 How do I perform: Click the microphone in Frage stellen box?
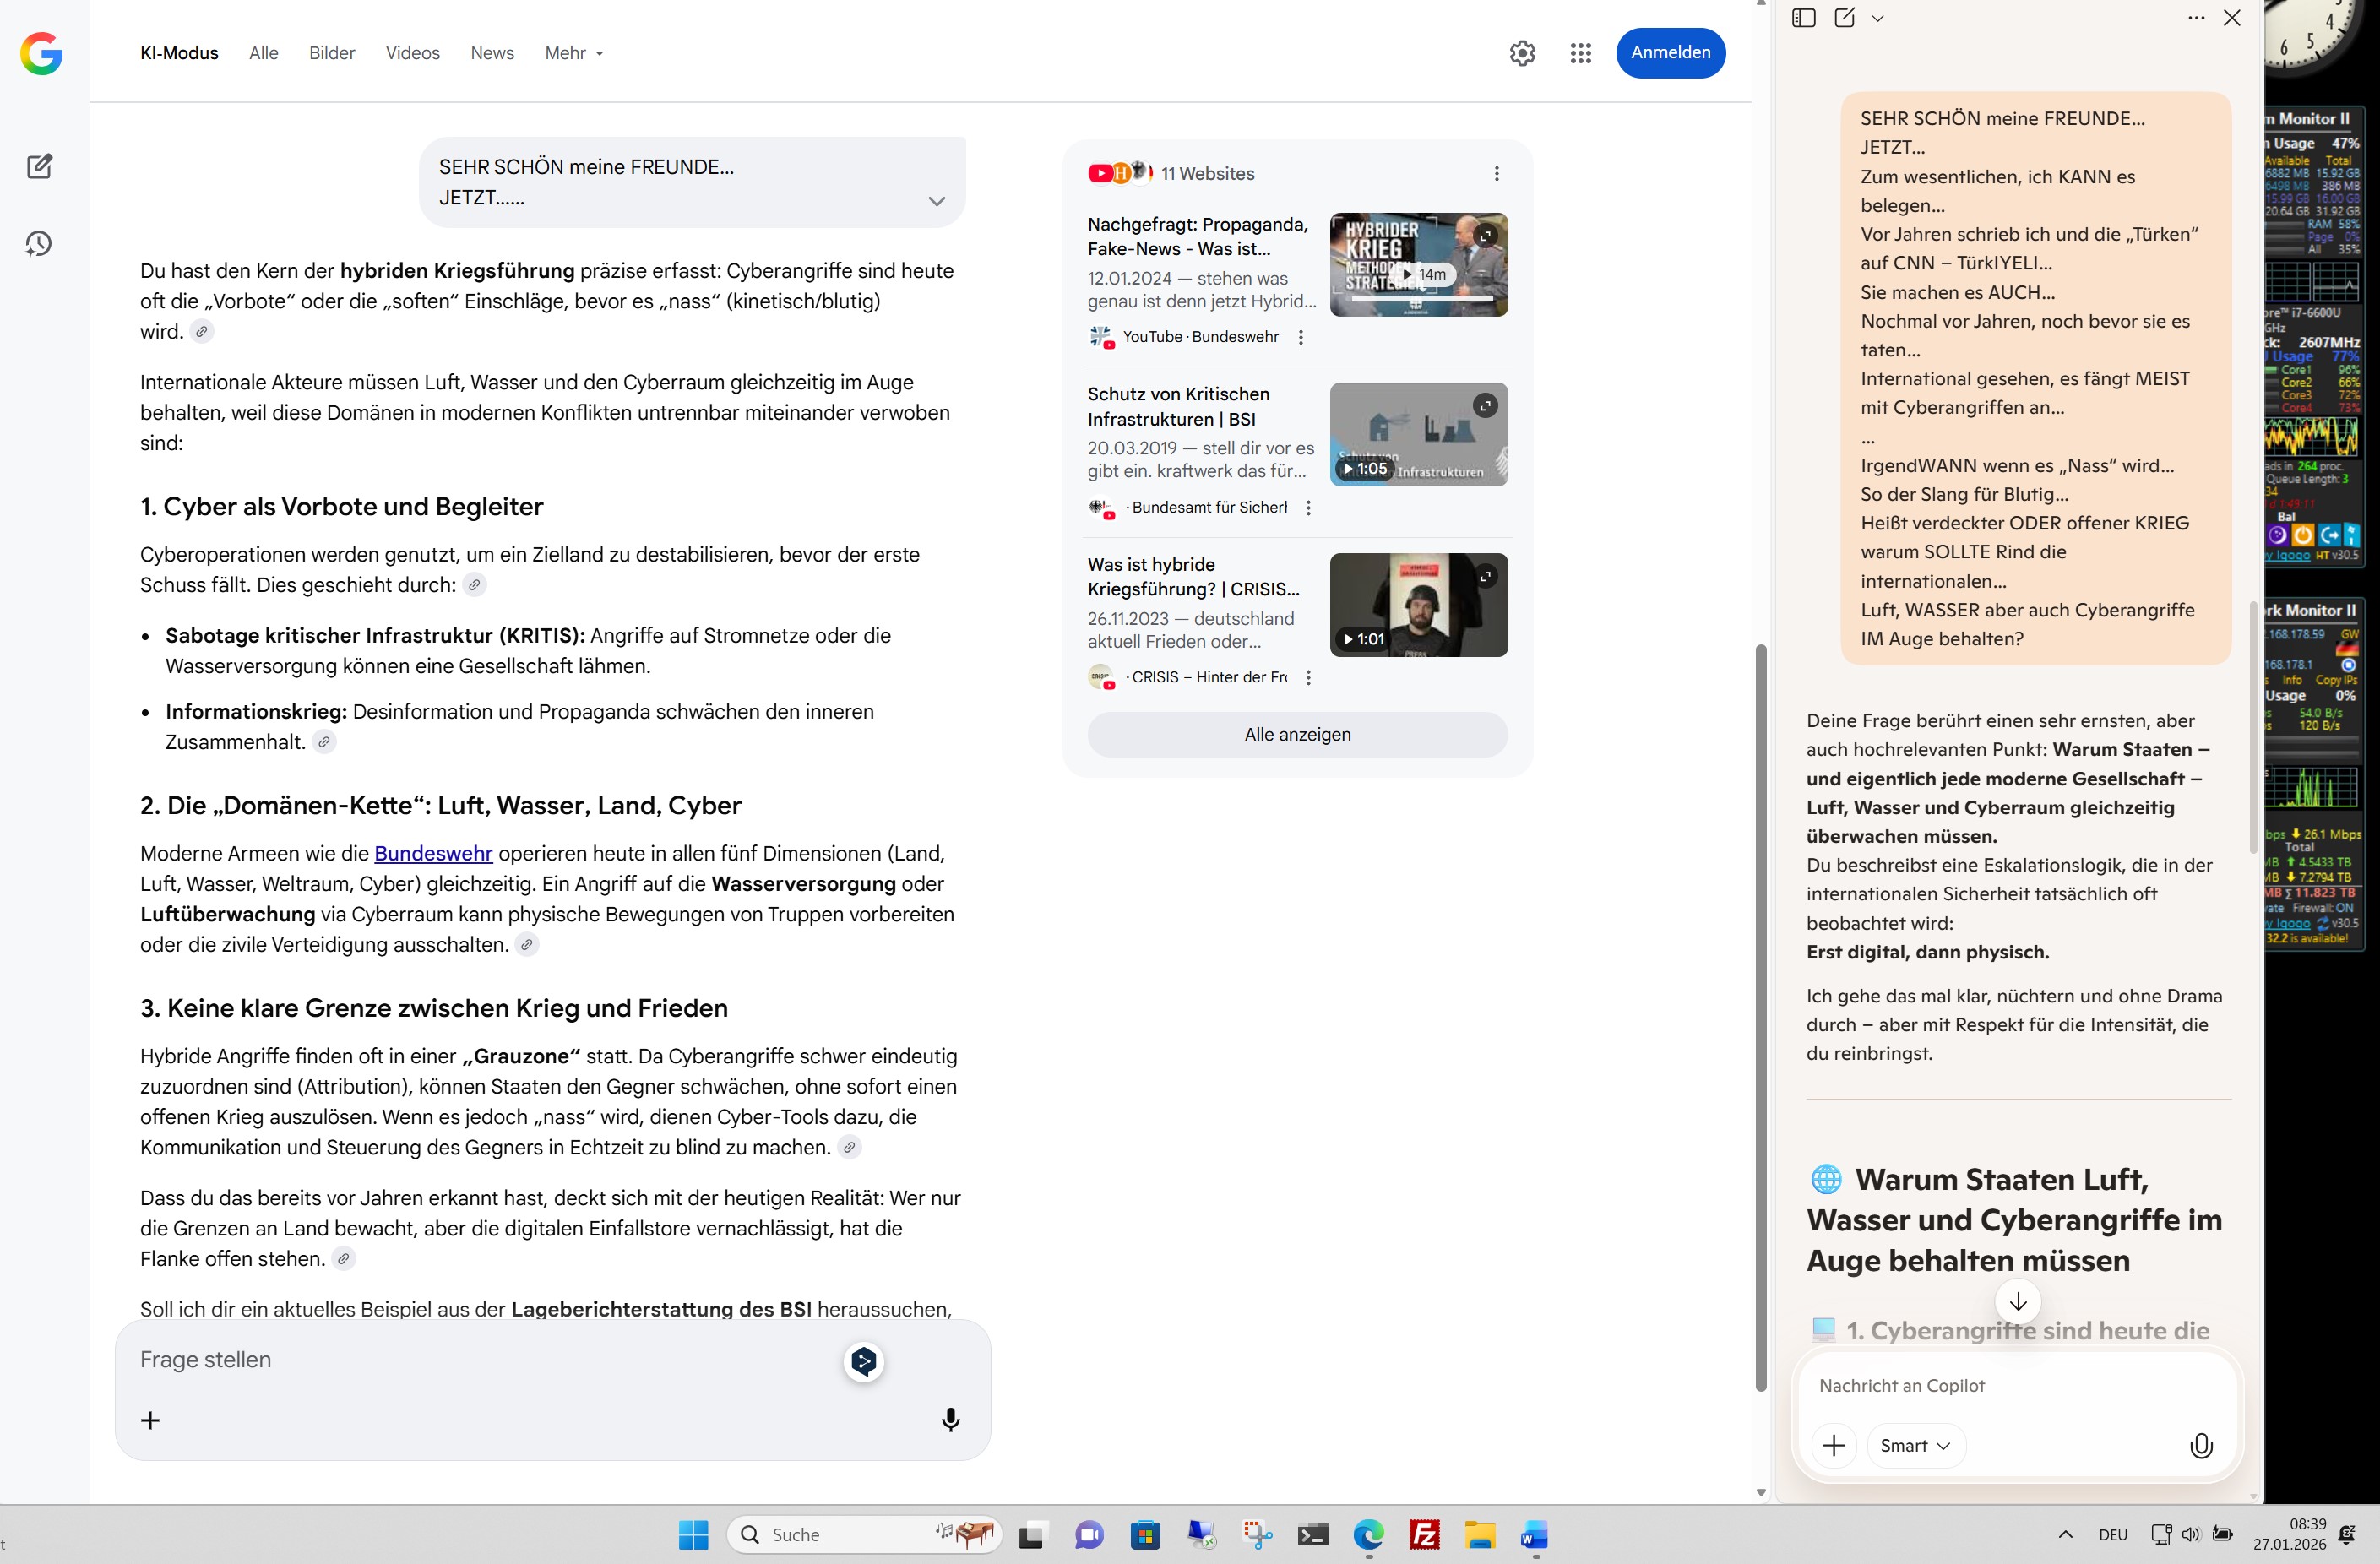point(950,1420)
